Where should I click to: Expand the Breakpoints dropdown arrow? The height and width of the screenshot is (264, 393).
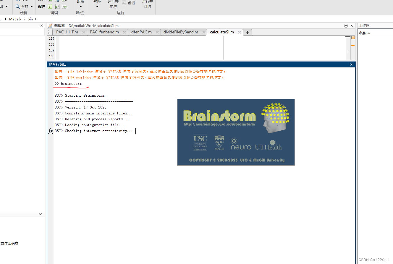(x=80, y=7)
